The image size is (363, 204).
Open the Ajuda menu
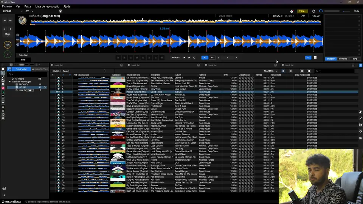tap(67, 6)
